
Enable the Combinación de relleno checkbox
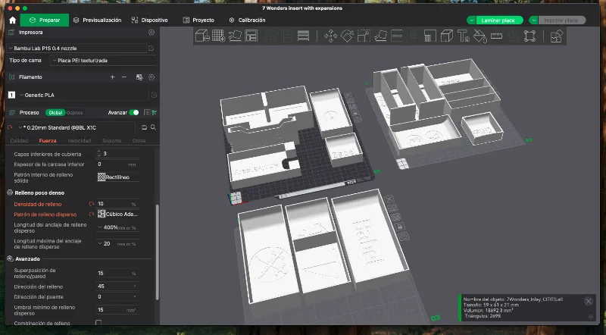click(98, 323)
